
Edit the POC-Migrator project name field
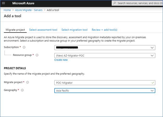pos(105,83)
